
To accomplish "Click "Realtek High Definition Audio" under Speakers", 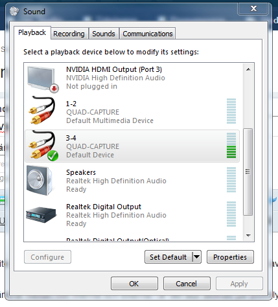I will [116, 181].
